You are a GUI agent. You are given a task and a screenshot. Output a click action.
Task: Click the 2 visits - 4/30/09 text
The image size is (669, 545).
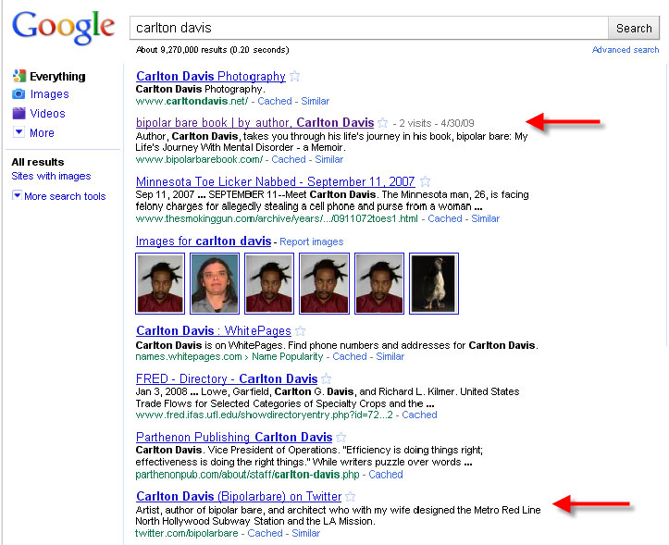[437, 123]
